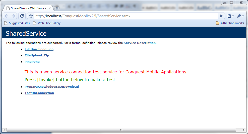Minimize the browser window

(x=225, y=3)
